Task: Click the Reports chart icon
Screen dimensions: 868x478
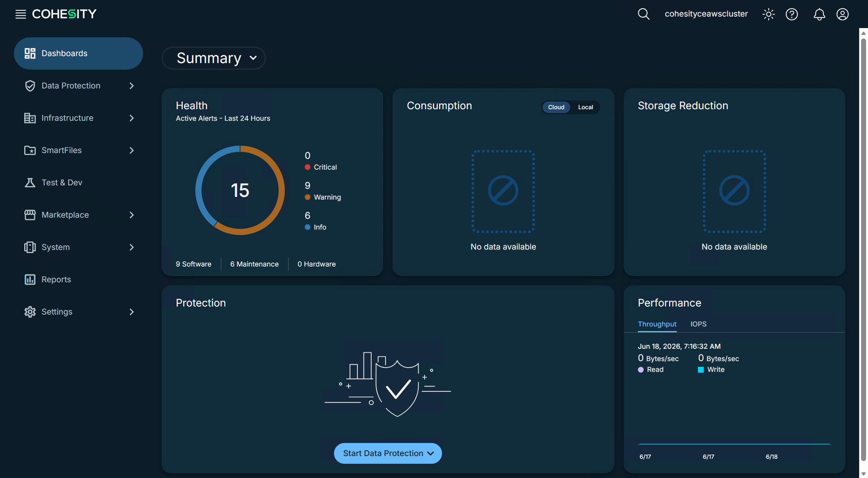Action: 30,280
